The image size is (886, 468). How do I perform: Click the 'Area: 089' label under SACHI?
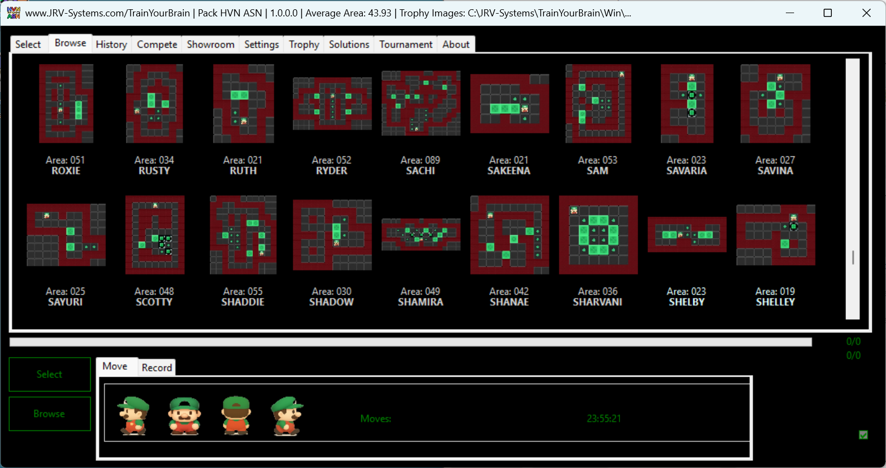click(420, 160)
